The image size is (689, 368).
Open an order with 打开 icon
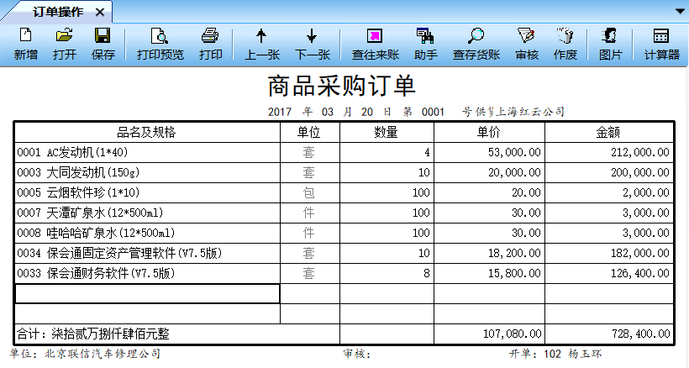pyautogui.click(x=64, y=44)
